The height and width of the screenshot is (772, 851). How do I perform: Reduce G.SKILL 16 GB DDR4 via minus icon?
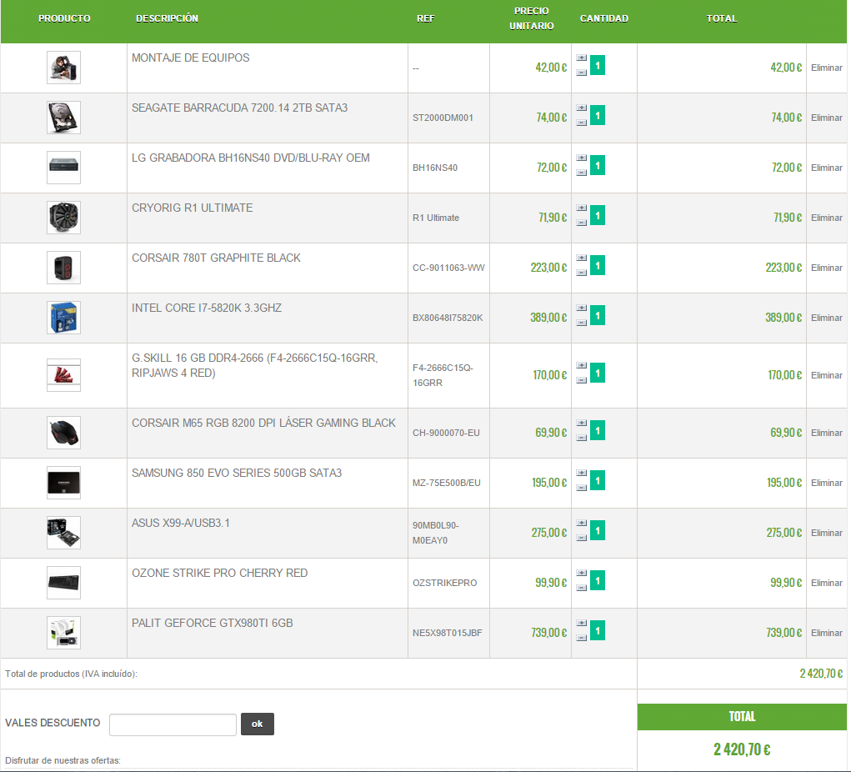click(x=581, y=379)
